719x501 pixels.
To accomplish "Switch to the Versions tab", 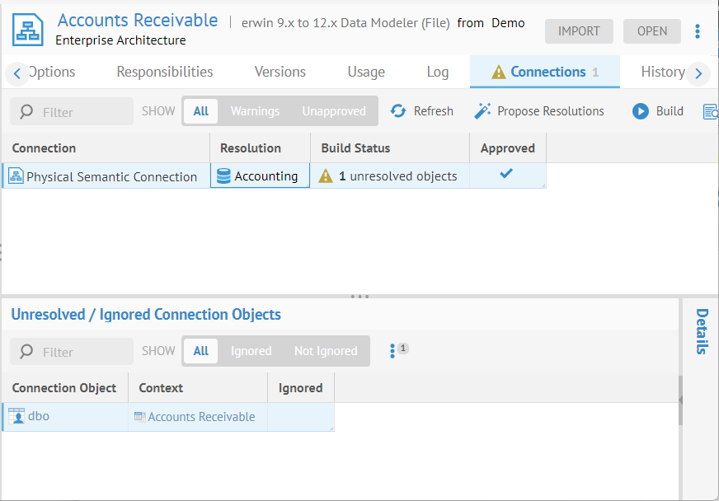I will [280, 72].
